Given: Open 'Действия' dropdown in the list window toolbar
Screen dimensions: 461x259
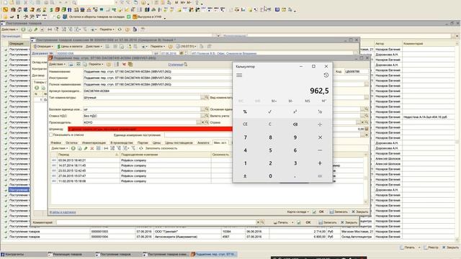Looking at the screenshot, I should pyautogui.click(x=9, y=29).
